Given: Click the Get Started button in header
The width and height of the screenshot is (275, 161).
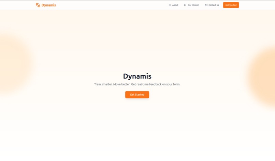Looking at the screenshot, I should click(x=231, y=5).
